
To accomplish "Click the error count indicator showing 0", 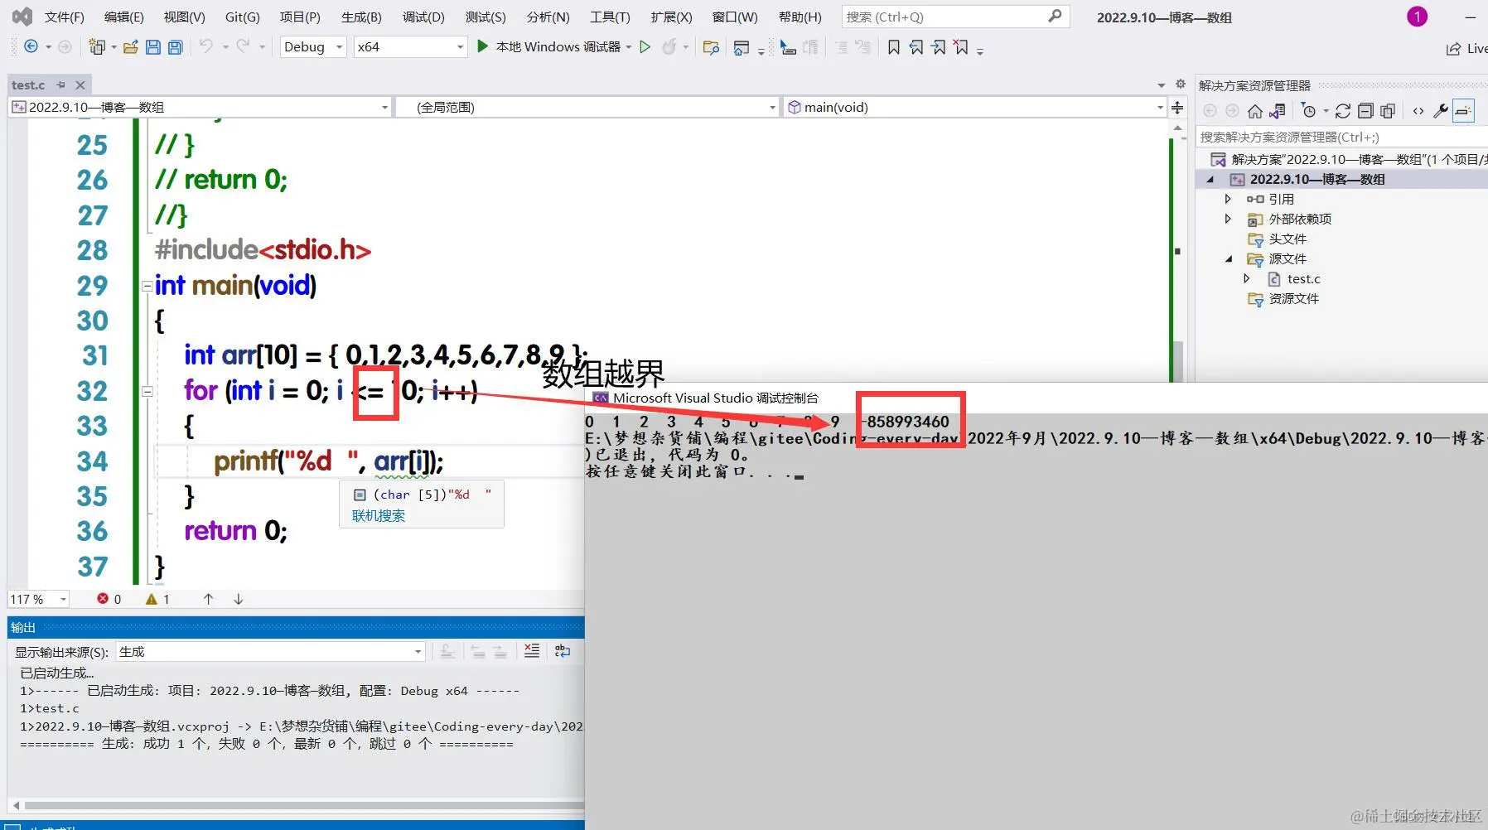I will (x=109, y=599).
